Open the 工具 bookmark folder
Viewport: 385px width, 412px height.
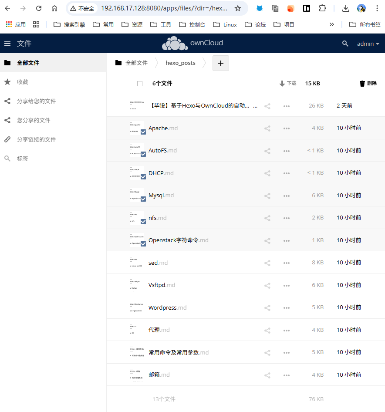click(161, 25)
